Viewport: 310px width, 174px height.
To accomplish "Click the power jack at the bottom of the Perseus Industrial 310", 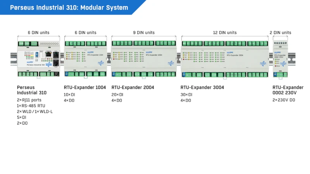I will coord(56,74).
